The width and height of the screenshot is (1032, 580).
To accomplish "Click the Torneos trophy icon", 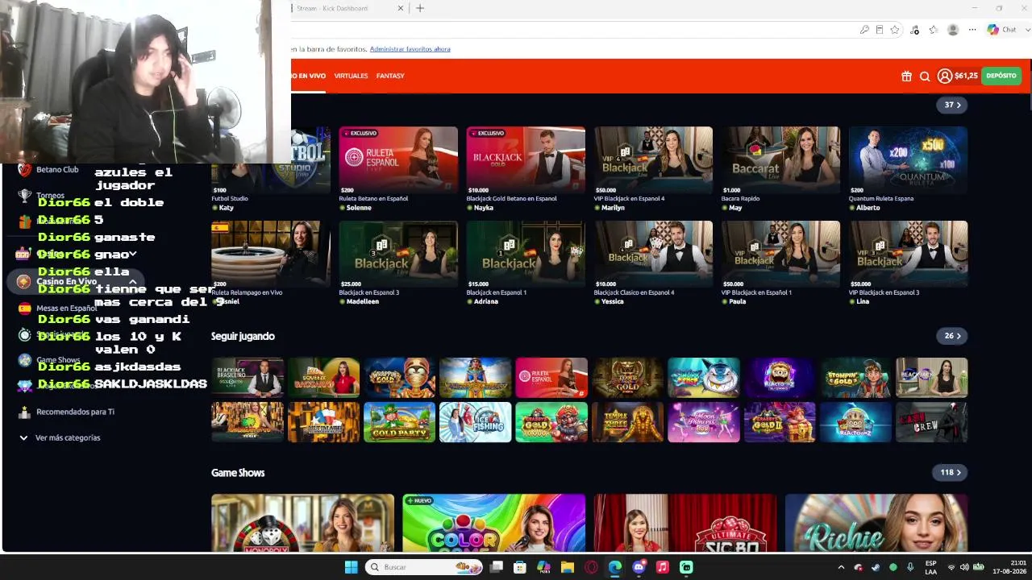I will click(24, 195).
